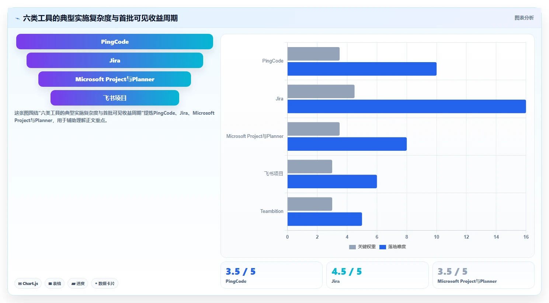Image resolution: width=549 pixels, height=303 pixels.
Task: Click 飞书项目 gray 关键权重 bar
Action: coord(310,167)
